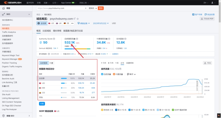The width and height of the screenshot is (221, 118).
Task: Toggle 自然流量 checkbox in chart
Action: coord(102,74)
